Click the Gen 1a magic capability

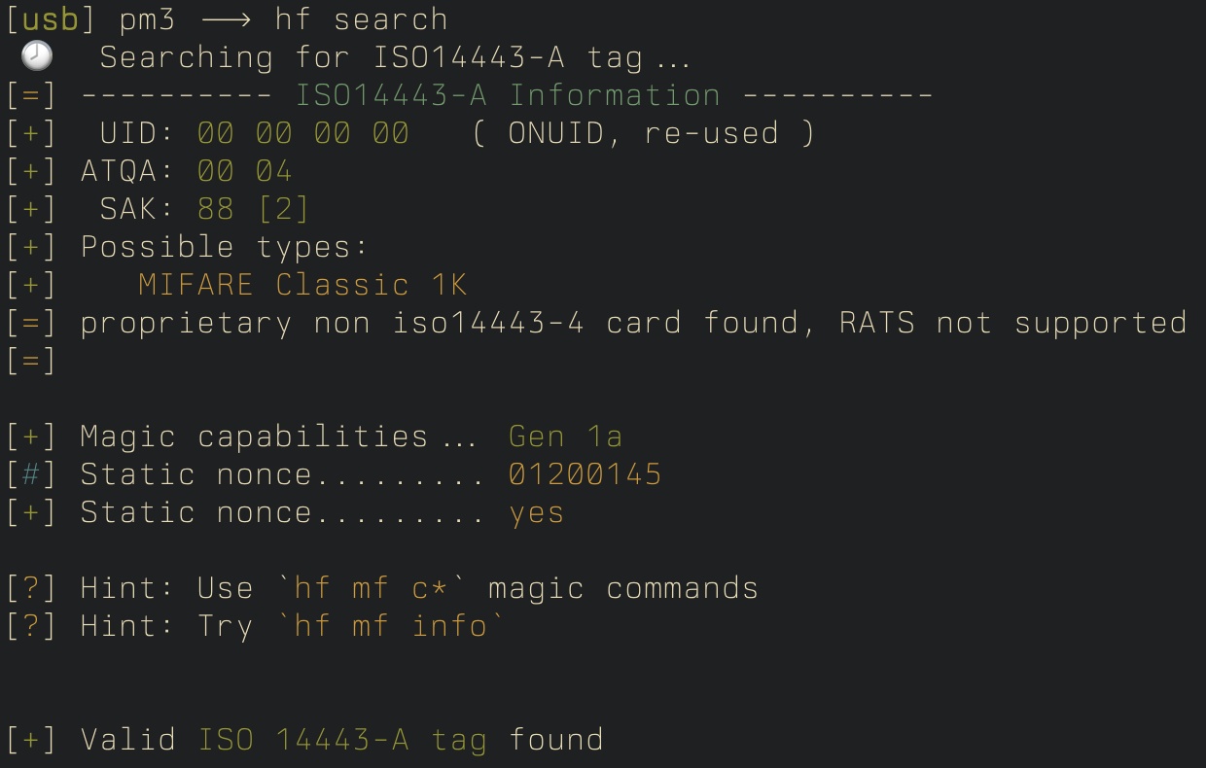pos(565,436)
